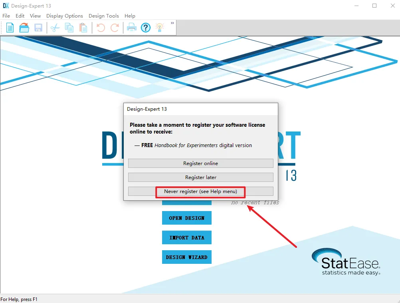400x303 pixels.
Task: Click the light bulb tips icon
Action: click(160, 27)
